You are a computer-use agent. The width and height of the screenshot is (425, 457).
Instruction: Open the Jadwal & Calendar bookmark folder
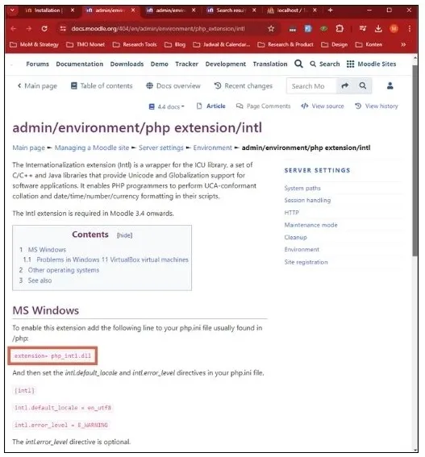(222, 44)
